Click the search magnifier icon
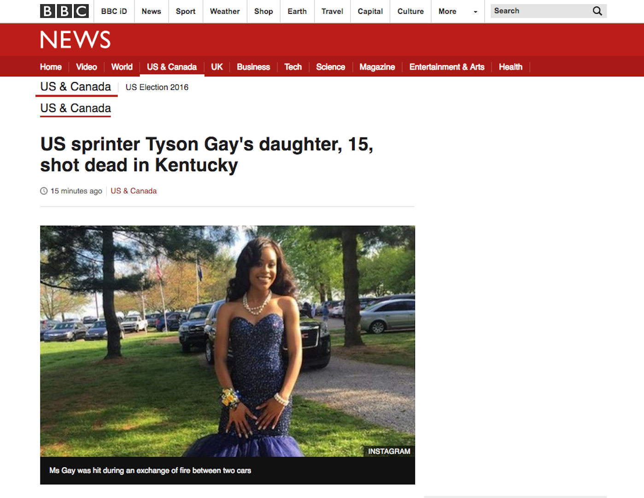The image size is (644, 498). pos(597,11)
